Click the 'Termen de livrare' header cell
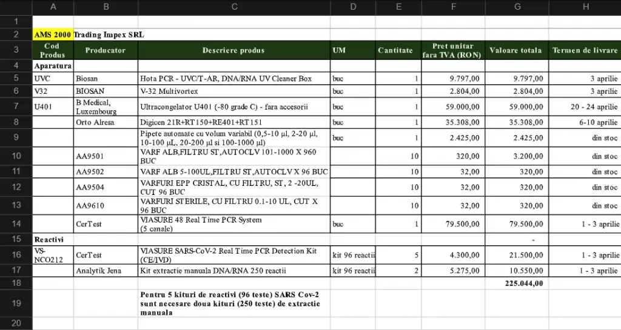This screenshot has width=621, height=330. tap(585, 50)
